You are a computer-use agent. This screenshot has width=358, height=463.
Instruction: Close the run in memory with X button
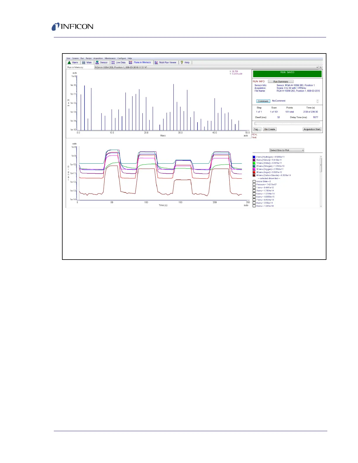coord(321,67)
